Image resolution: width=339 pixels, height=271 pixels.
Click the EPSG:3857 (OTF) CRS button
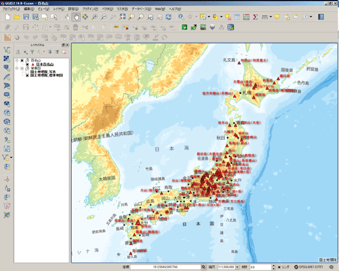[309, 267]
